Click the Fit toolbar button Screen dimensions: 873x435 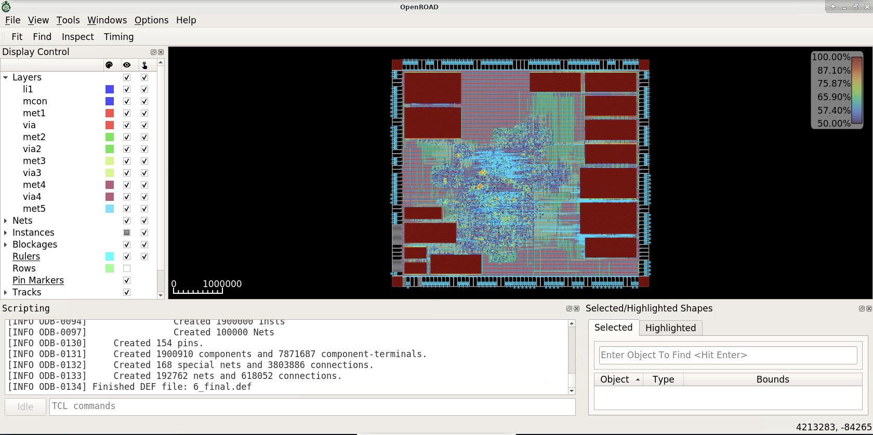[17, 37]
